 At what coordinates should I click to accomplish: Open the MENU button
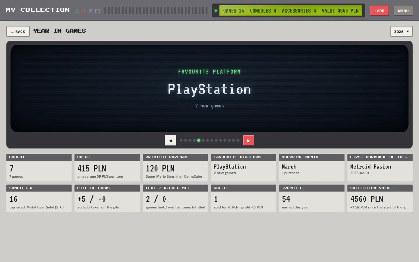pyautogui.click(x=403, y=10)
